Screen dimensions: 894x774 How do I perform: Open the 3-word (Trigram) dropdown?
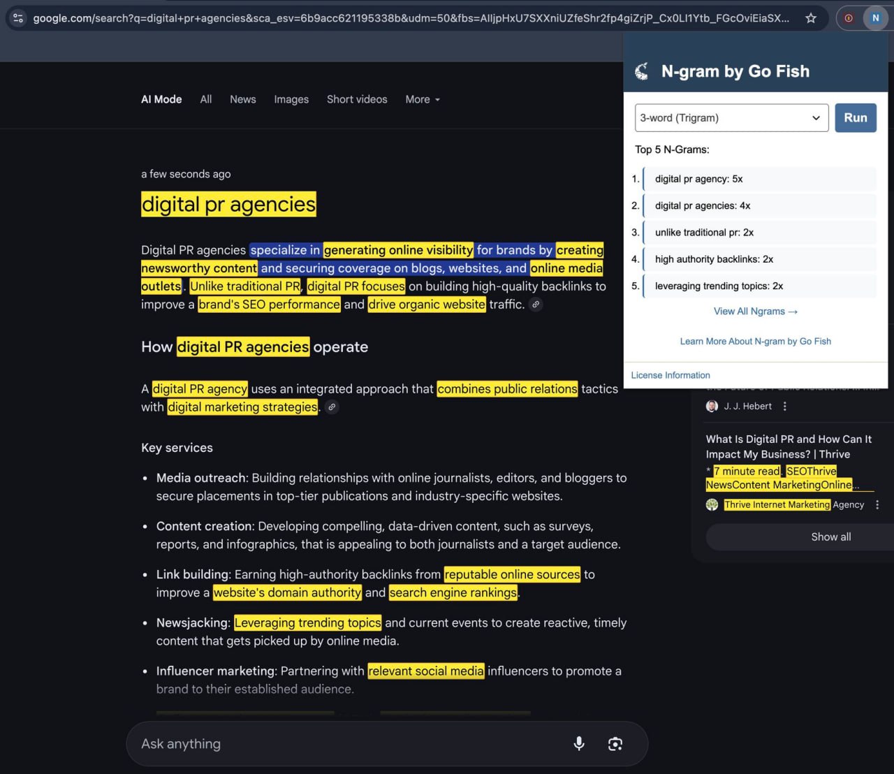(731, 118)
